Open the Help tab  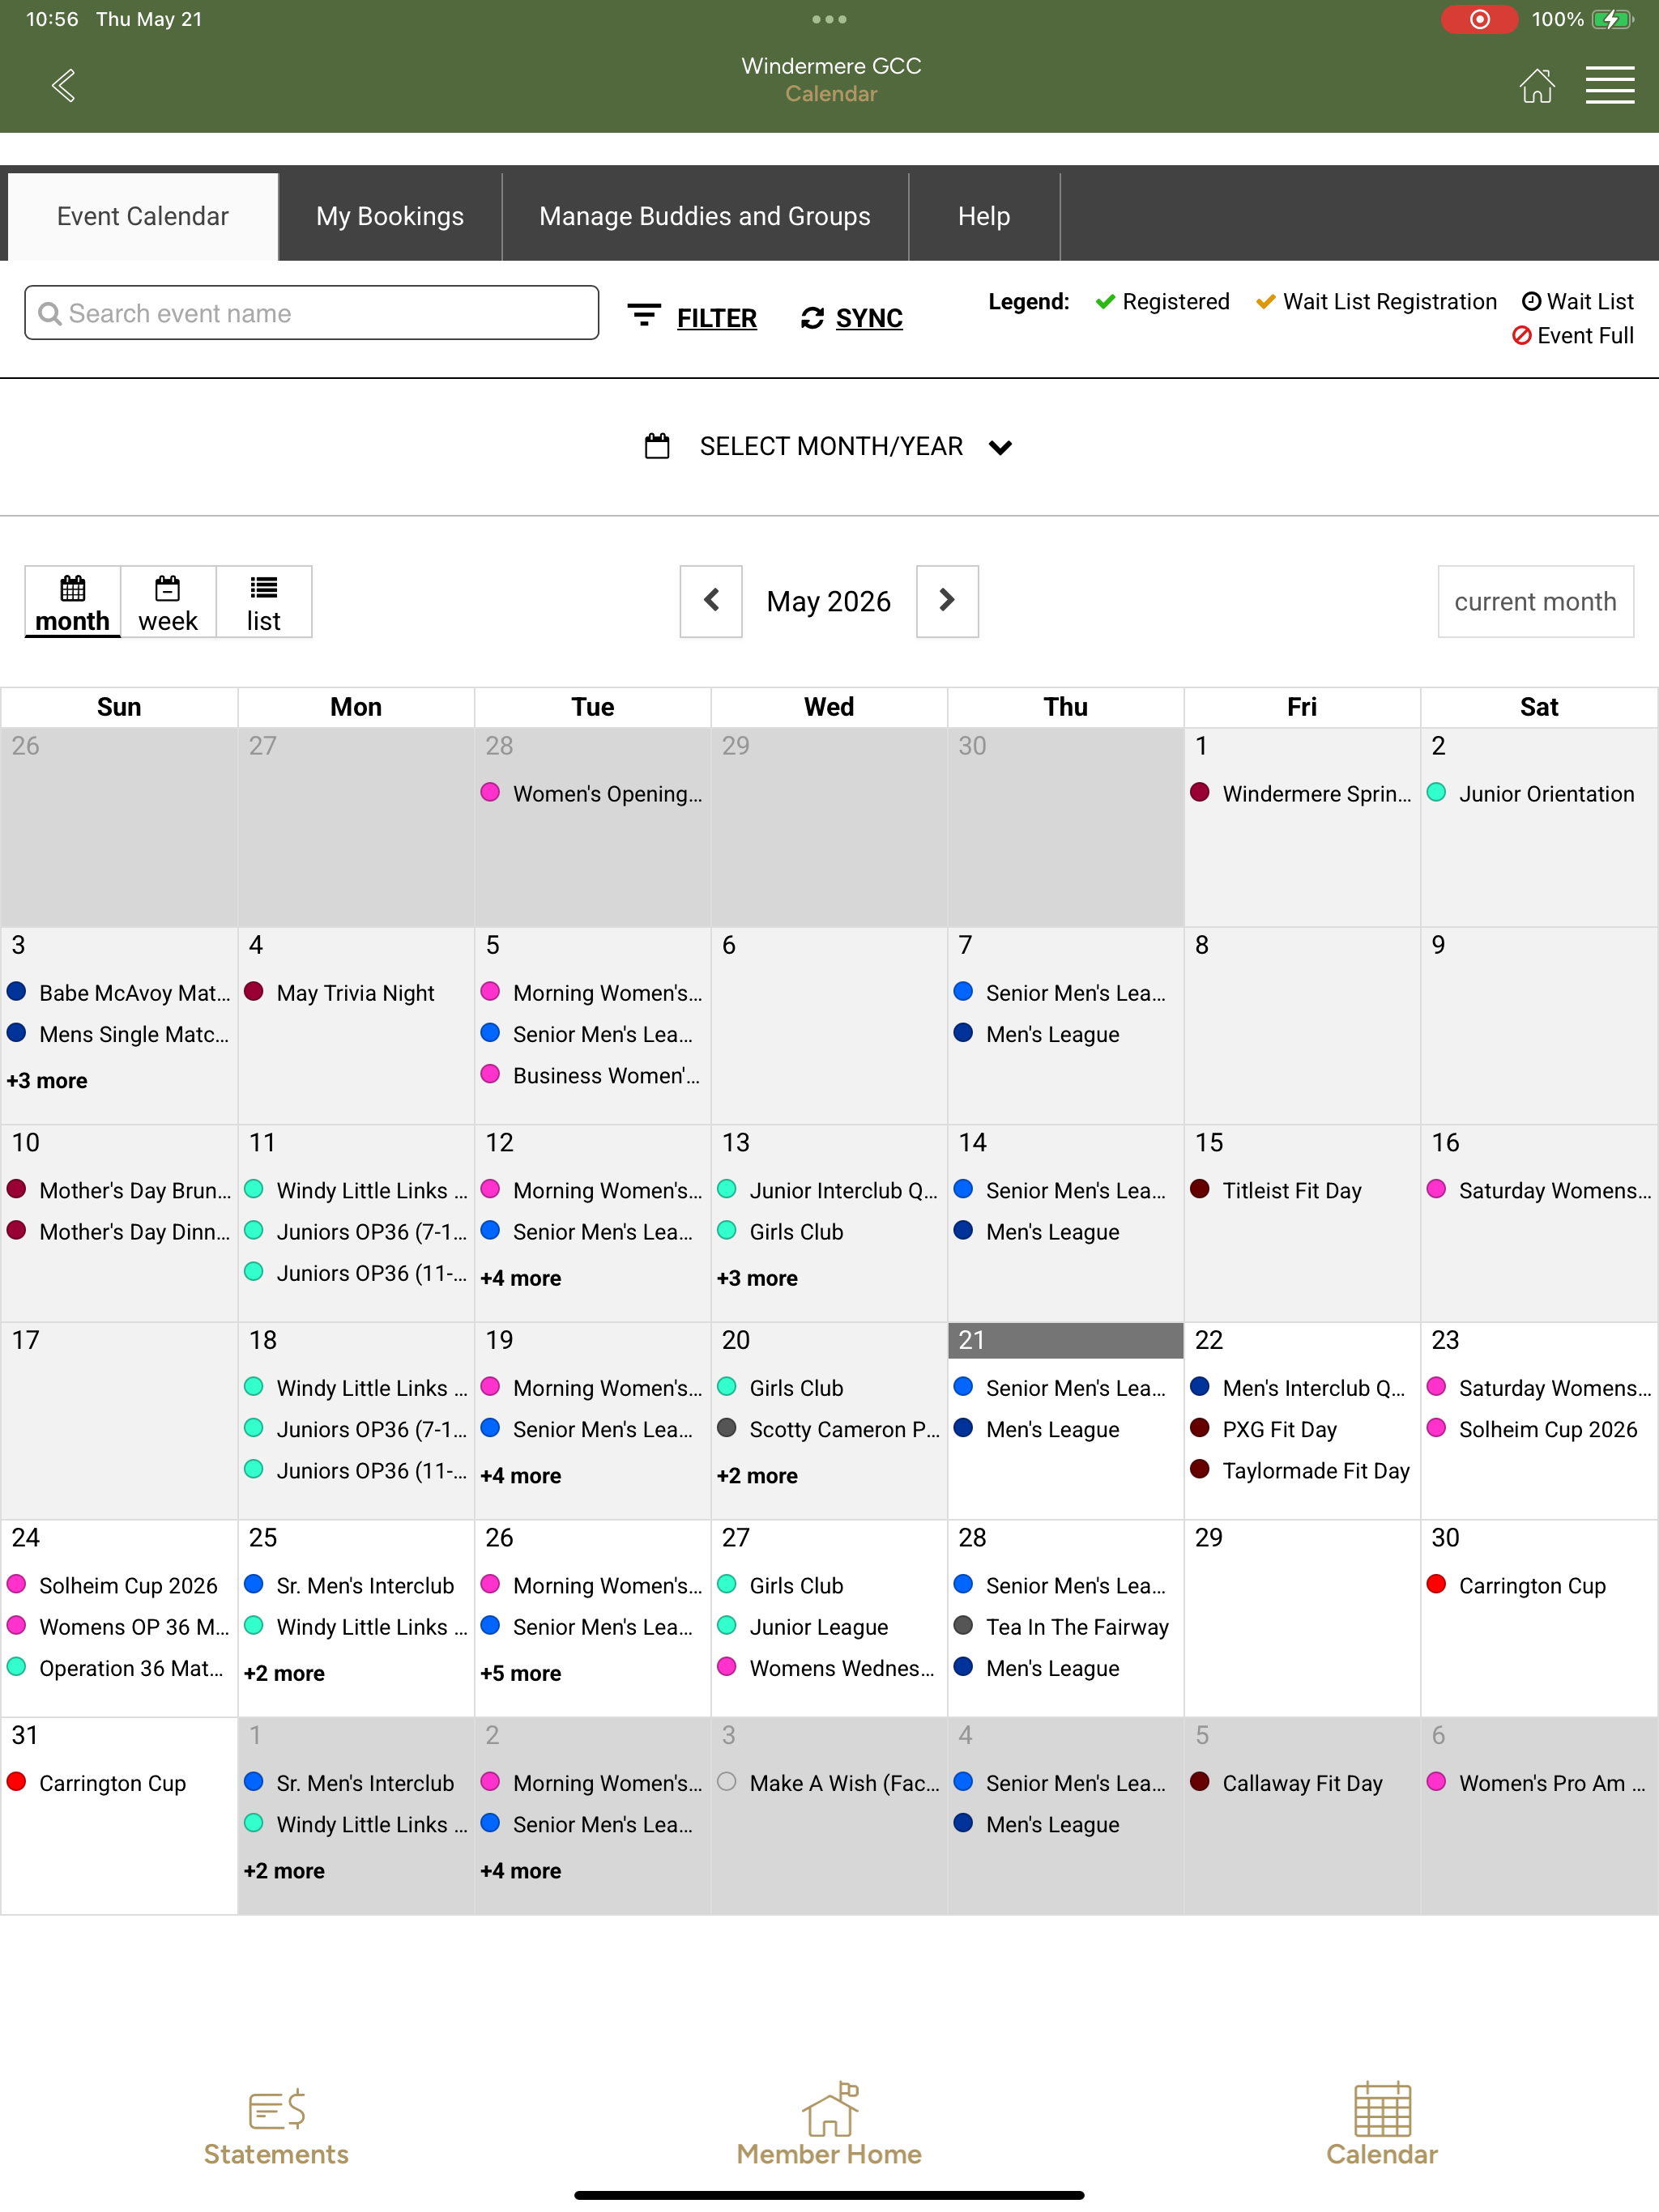click(x=983, y=216)
